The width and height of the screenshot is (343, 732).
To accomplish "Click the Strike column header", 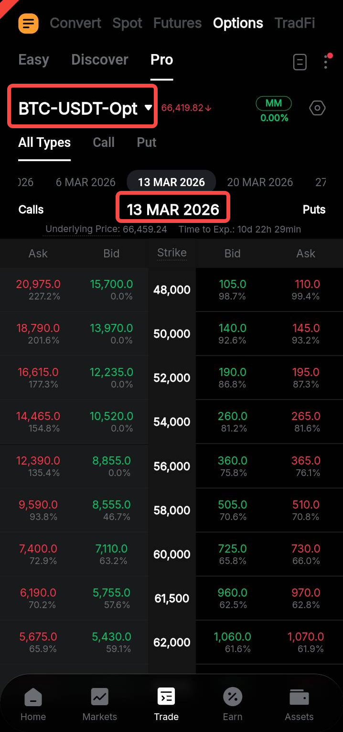I will pyautogui.click(x=172, y=253).
